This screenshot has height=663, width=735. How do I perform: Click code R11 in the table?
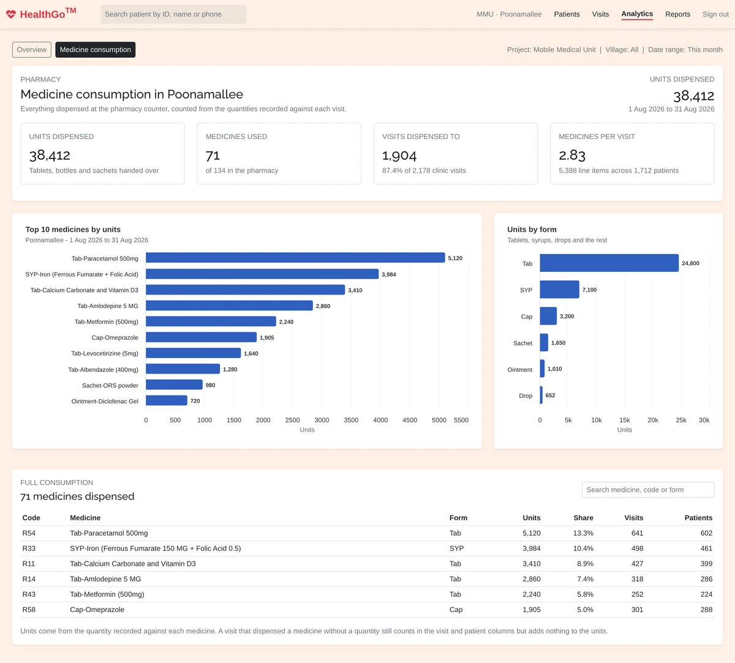pyautogui.click(x=29, y=564)
